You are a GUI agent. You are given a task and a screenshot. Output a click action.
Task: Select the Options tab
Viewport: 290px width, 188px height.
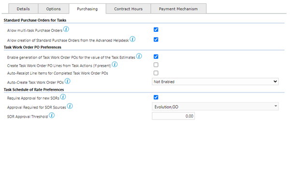tap(54, 9)
